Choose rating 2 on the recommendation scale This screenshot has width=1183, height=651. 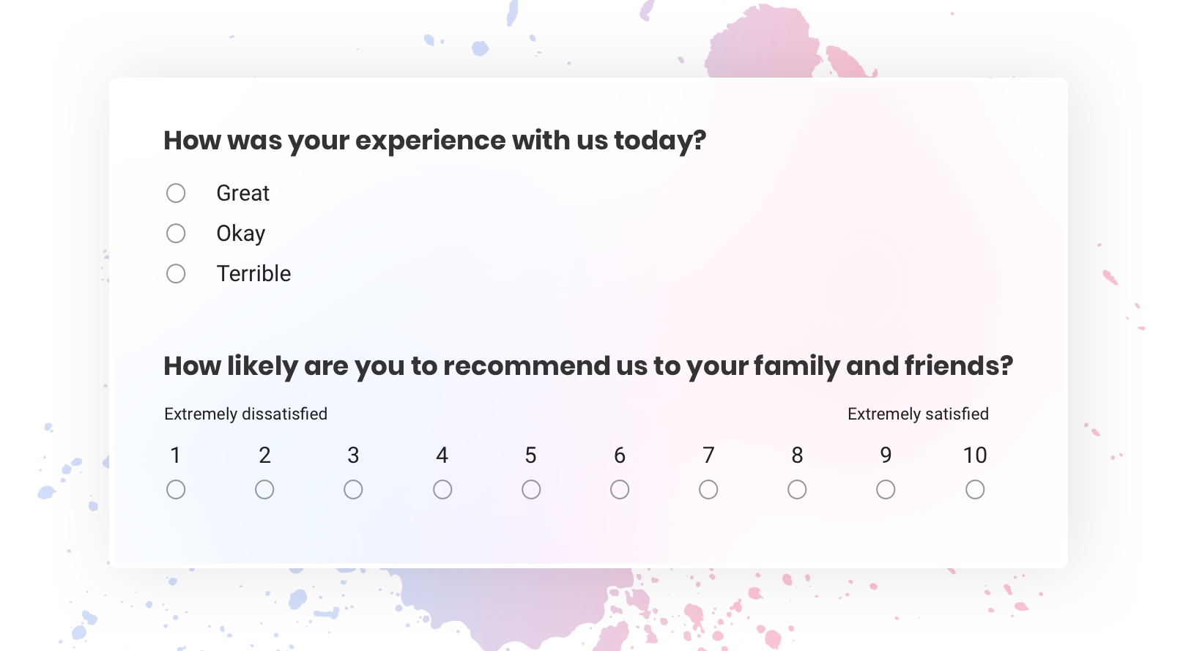pos(264,488)
